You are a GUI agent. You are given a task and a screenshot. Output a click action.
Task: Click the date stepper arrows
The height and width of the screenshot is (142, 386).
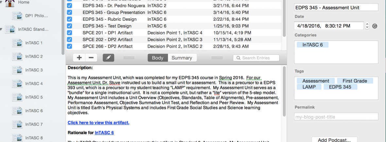(x=367, y=25)
